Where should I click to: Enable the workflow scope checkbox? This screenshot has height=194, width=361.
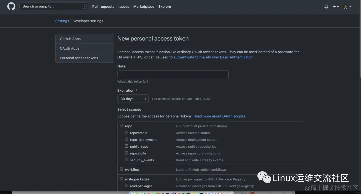coord(121,169)
